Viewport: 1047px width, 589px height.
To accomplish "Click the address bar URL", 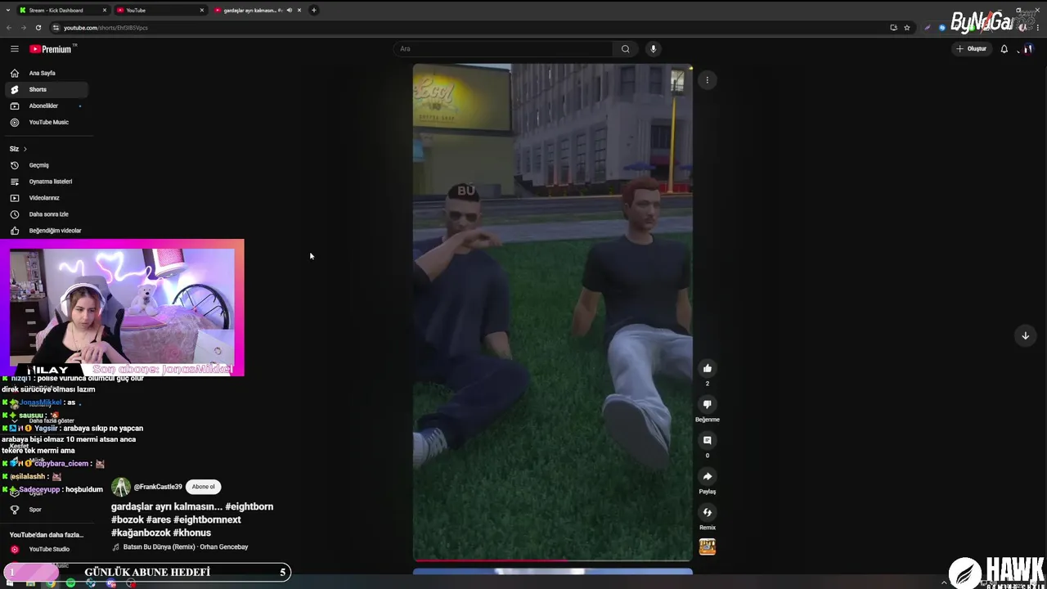I will (x=106, y=28).
